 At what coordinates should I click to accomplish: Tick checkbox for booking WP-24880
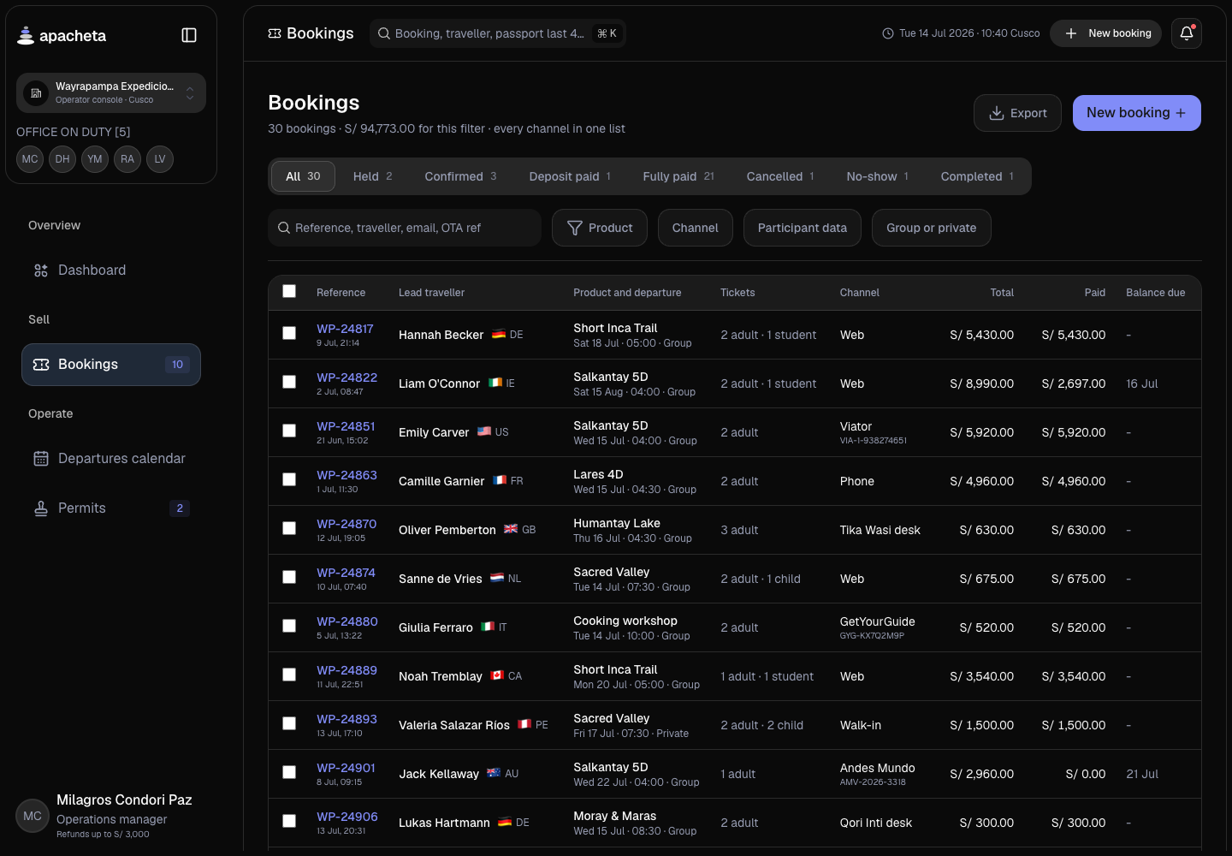coord(289,626)
